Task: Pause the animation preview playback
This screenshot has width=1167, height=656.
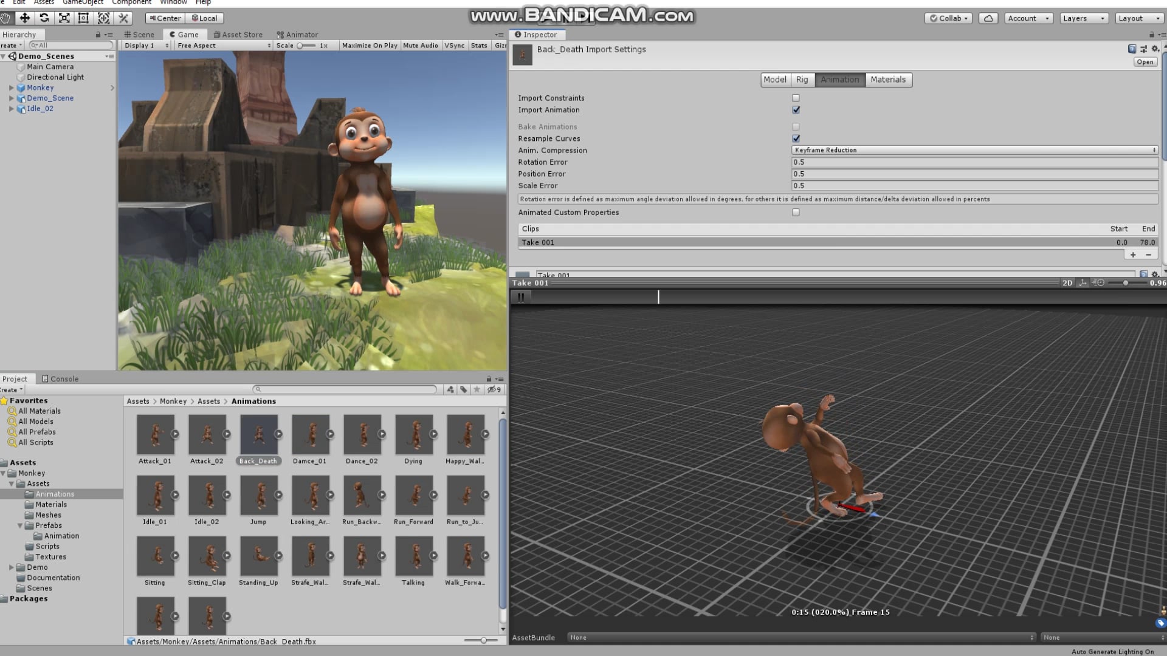Action: (521, 297)
